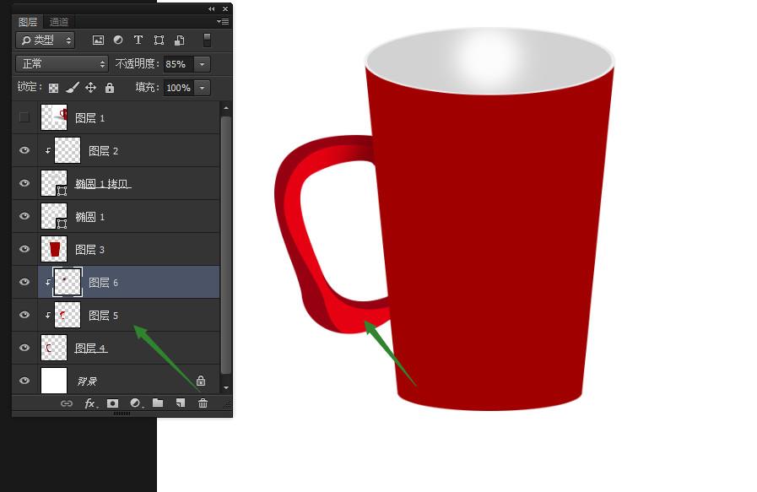The height and width of the screenshot is (492, 757).
Task: Switch to the 通道 tab
Action: (x=59, y=22)
